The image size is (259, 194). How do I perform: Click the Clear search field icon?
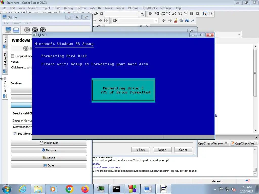click(115, 20)
